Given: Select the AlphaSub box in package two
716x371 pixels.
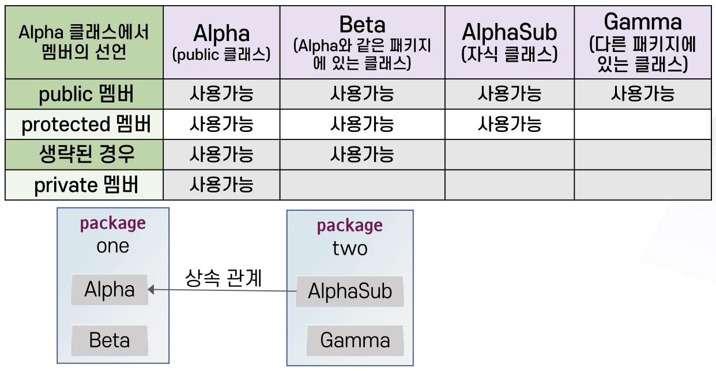Looking at the screenshot, I should tap(349, 291).
